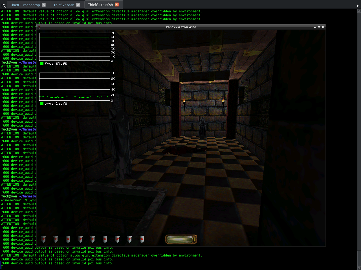Click the 'wineserver: NTSync' terminal line
The image size is (361, 270).
click(19, 200)
